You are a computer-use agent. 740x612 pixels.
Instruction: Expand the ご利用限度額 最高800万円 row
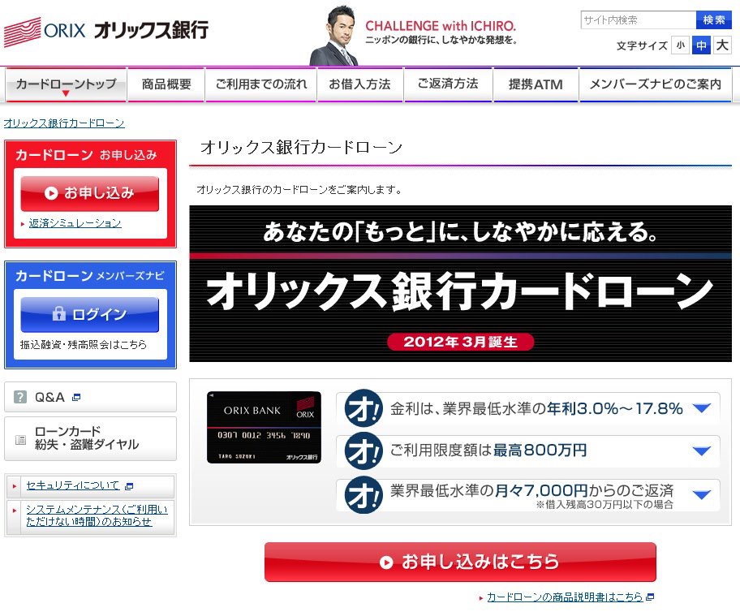pos(528,451)
